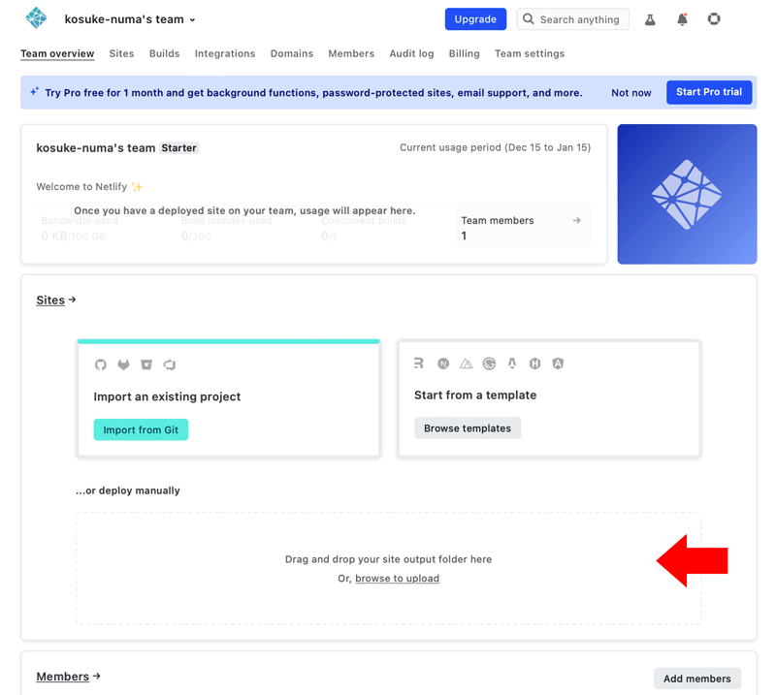Click the arrow on Team members card
The width and height of the screenshot is (776, 695).
[576, 221]
